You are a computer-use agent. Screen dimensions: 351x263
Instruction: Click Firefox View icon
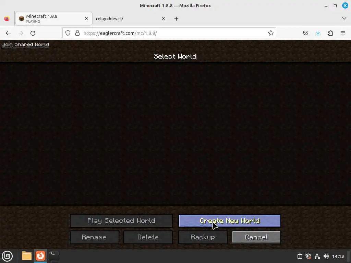[7, 18]
